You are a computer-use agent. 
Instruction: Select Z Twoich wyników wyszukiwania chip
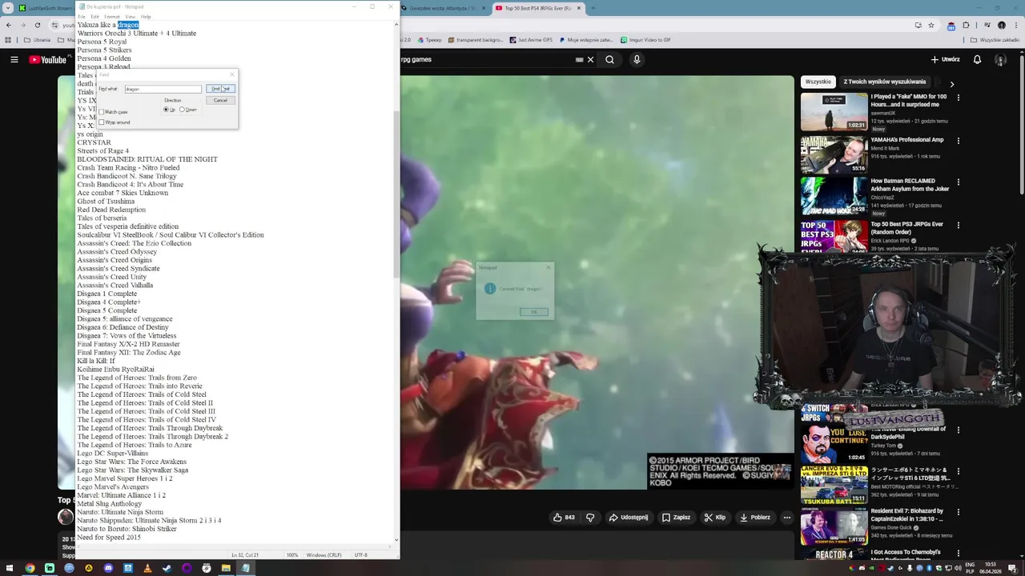click(x=885, y=82)
